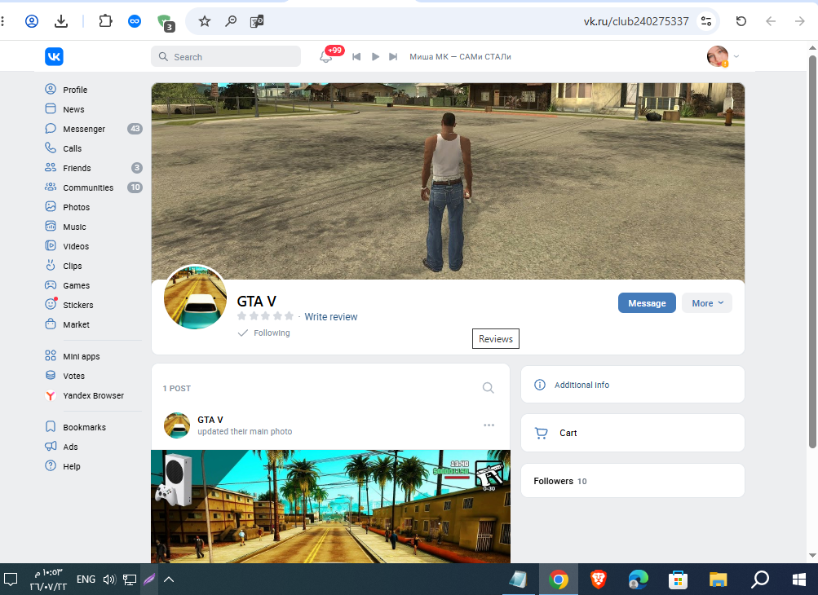Screen dimensions: 818x595
Task: Click the Clips sidebar icon
Action: coord(51,266)
